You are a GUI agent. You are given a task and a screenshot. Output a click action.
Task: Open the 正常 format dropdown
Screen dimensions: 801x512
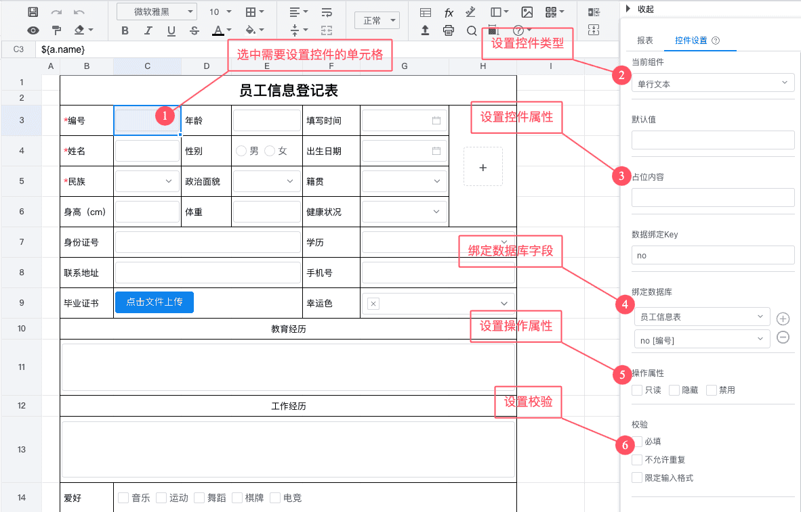point(377,20)
